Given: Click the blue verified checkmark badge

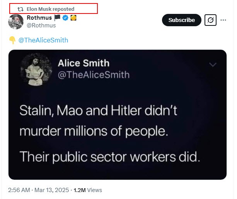Looking at the screenshot, I should pos(65,18).
